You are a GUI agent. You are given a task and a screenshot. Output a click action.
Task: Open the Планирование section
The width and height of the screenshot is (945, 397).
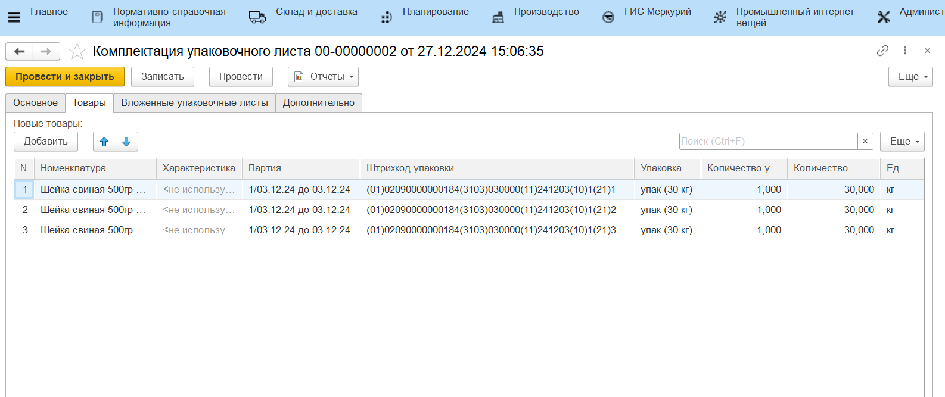(436, 12)
